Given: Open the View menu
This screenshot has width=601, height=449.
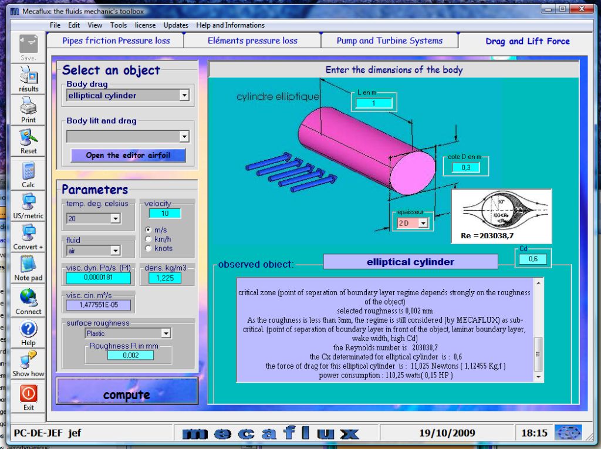Looking at the screenshot, I should coord(94,25).
